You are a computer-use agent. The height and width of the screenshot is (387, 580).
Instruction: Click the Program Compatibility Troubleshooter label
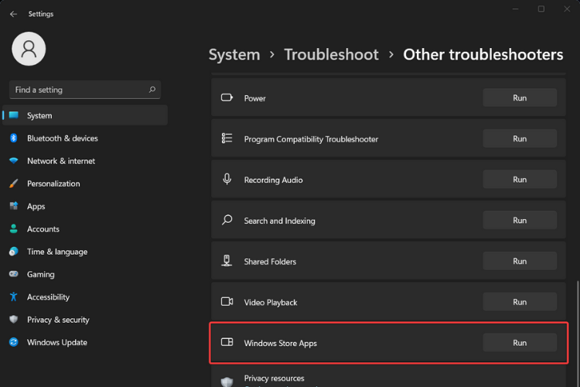[x=311, y=139]
